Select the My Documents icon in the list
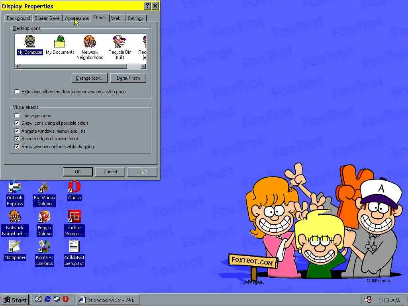 pyautogui.click(x=60, y=45)
